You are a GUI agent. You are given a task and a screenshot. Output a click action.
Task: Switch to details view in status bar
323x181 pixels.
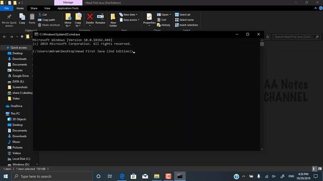[314, 169]
